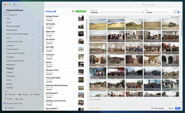Select the Bogda Koli category
185x113 pixels.
tap(23, 64)
